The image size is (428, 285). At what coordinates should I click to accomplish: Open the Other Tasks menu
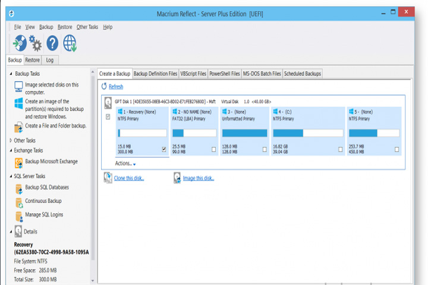87,27
